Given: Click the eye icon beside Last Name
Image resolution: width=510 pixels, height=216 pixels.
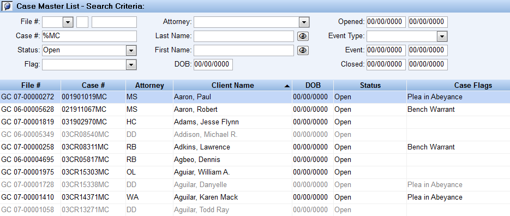Looking at the screenshot, I should click(303, 36).
